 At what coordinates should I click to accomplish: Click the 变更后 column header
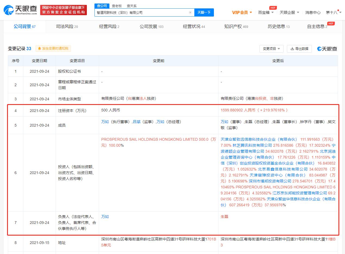click(278, 61)
